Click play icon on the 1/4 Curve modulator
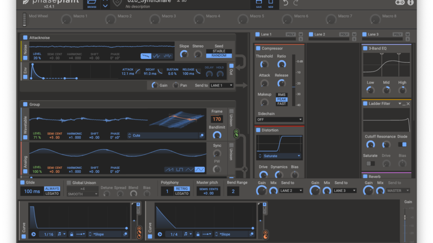The height and width of the screenshot is (243, 433). click(x=160, y=234)
